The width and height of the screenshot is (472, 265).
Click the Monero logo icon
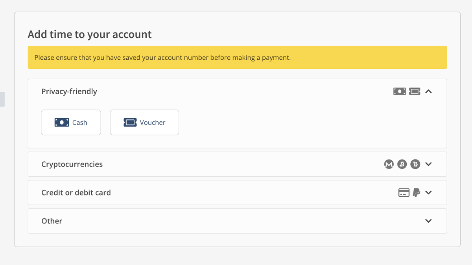coord(389,164)
